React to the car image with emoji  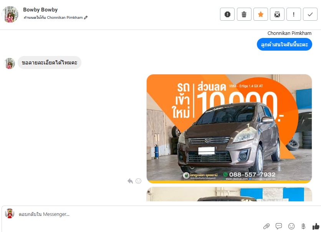[x=138, y=181]
